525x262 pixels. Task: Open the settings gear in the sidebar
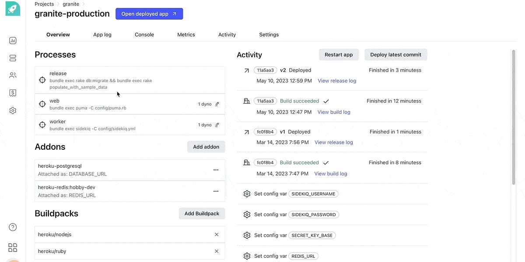click(13, 111)
